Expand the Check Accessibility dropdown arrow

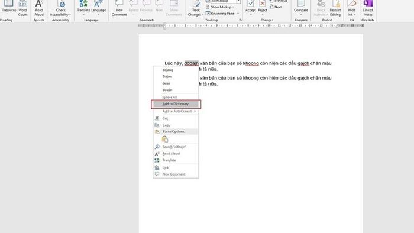70,15
